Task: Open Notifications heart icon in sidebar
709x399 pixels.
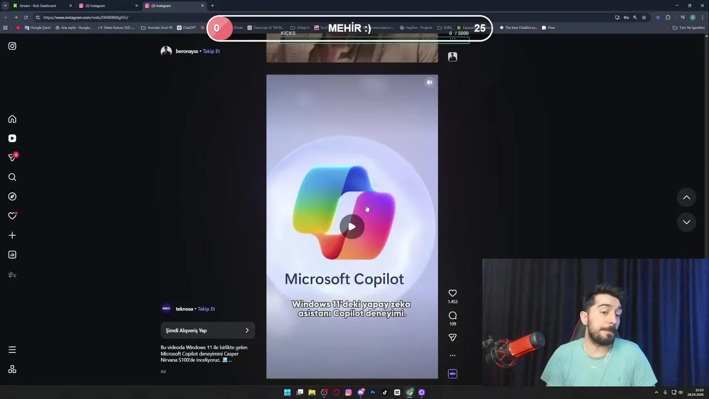Action: point(12,216)
